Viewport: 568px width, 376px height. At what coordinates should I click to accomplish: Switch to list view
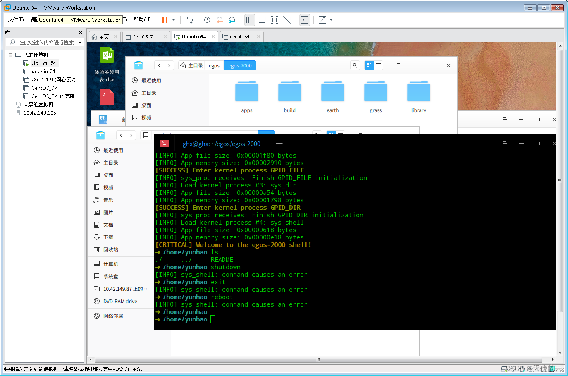coord(378,65)
